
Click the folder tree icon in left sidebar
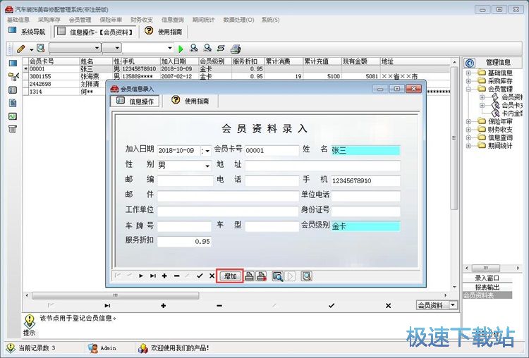(x=13, y=77)
